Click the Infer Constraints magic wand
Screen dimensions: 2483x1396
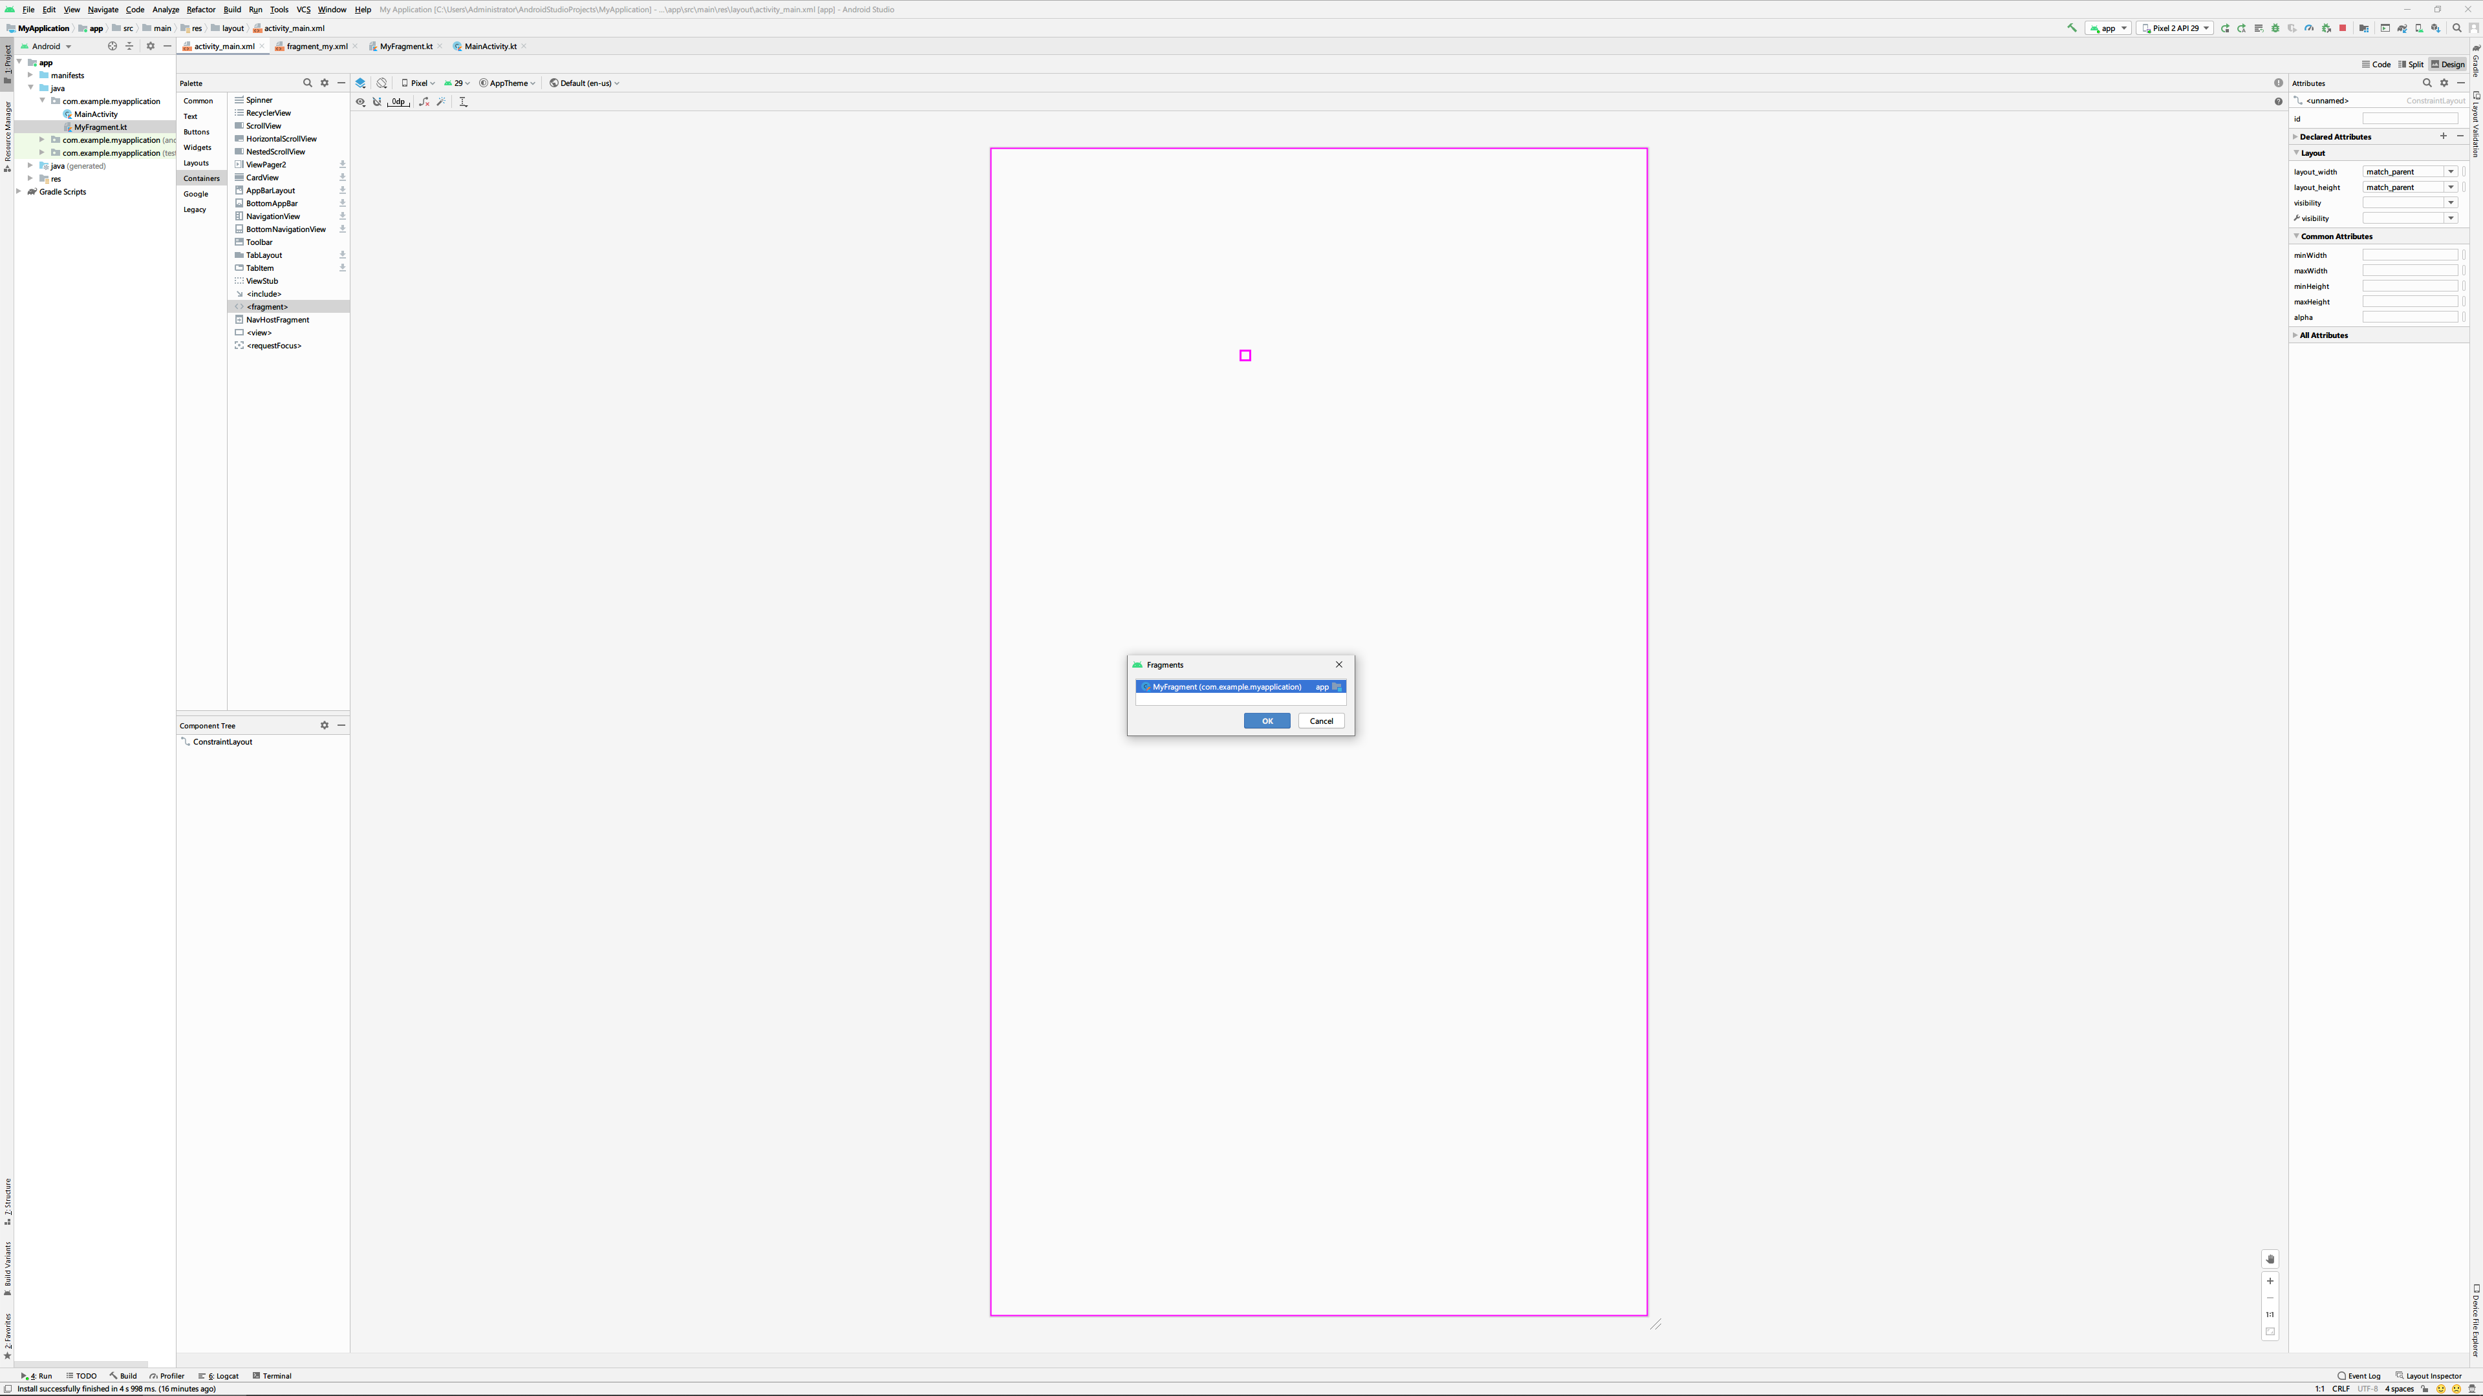[442, 102]
